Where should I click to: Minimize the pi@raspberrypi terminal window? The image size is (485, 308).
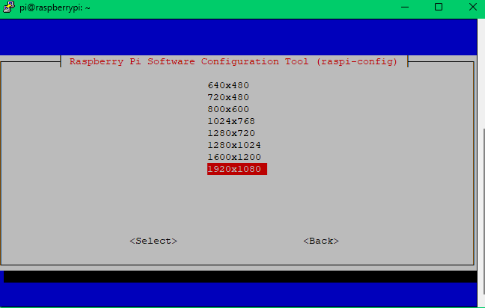(405, 7)
